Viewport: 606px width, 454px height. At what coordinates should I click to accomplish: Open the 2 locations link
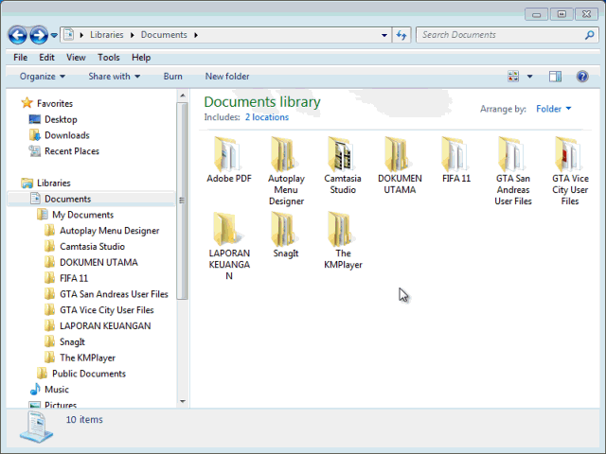pyautogui.click(x=267, y=117)
